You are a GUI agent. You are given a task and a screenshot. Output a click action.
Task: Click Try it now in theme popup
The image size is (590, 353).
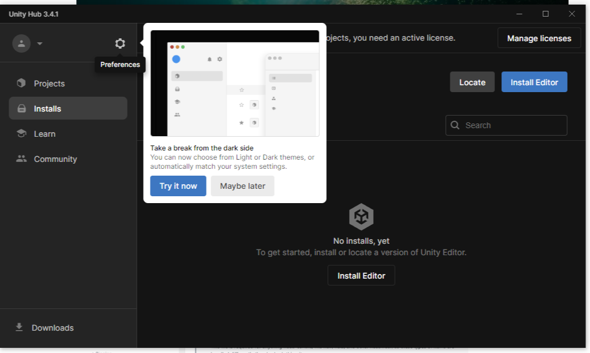178,186
